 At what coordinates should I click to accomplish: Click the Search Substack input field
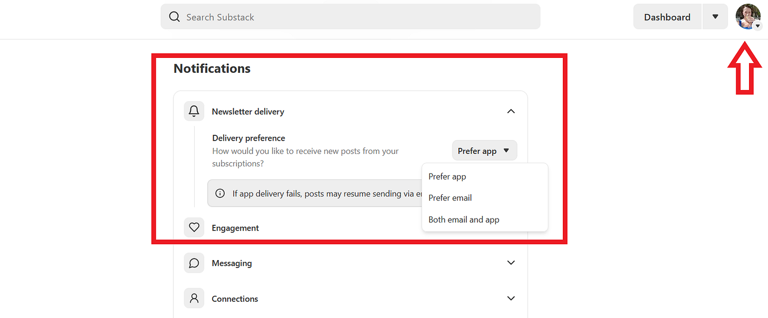[350, 16]
